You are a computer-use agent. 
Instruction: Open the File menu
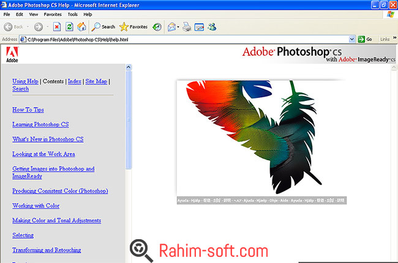[x=7, y=15]
